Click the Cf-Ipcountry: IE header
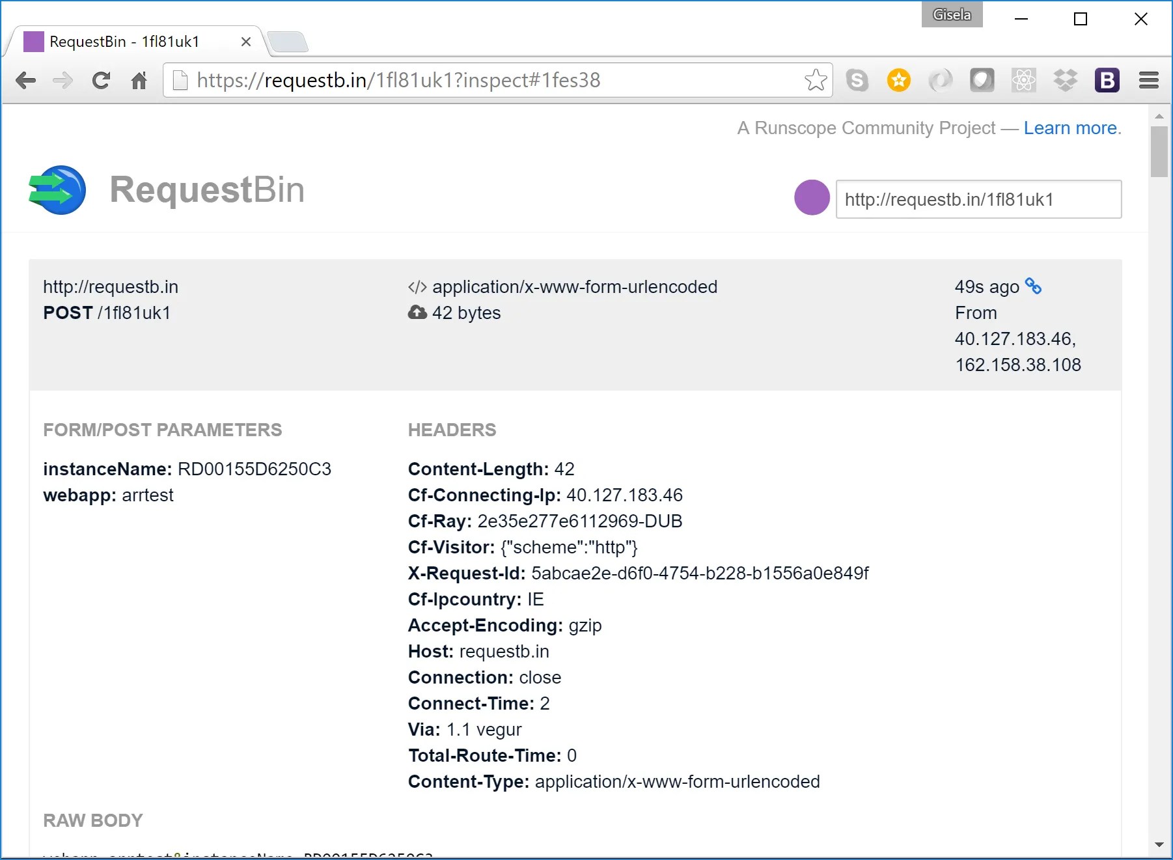 coord(476,600)
